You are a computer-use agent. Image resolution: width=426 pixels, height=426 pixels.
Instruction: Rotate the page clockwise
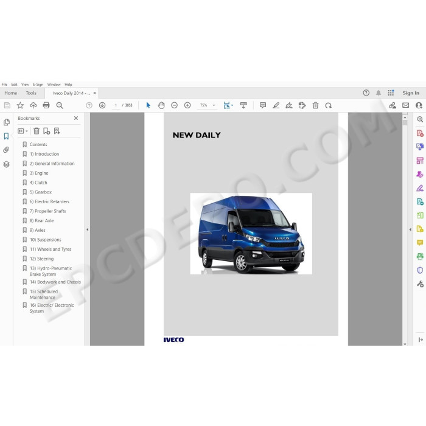pos(328,105)
